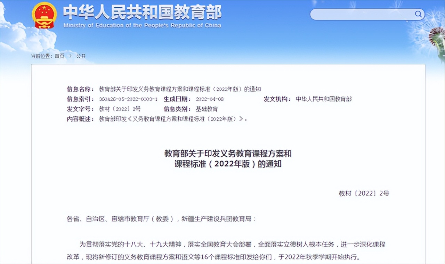The image size is (445, 264).
Task: Click the magnifier search icon
Action: tap(418, 14)
